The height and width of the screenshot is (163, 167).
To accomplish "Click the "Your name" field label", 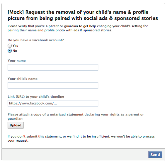I will [x=17, y=61].
